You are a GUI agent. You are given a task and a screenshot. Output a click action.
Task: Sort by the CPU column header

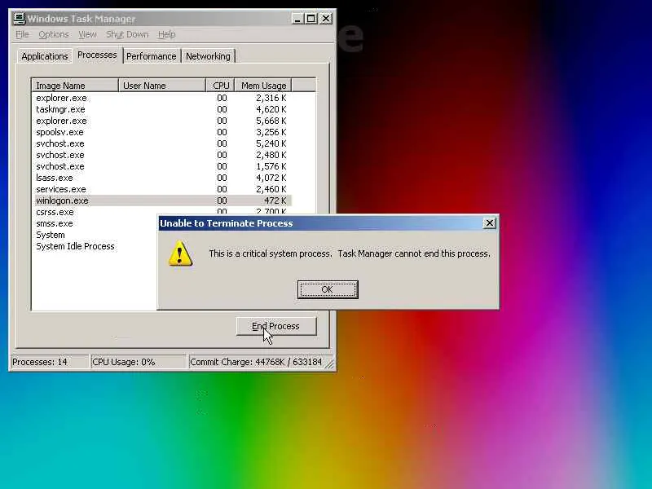(220, 86)
